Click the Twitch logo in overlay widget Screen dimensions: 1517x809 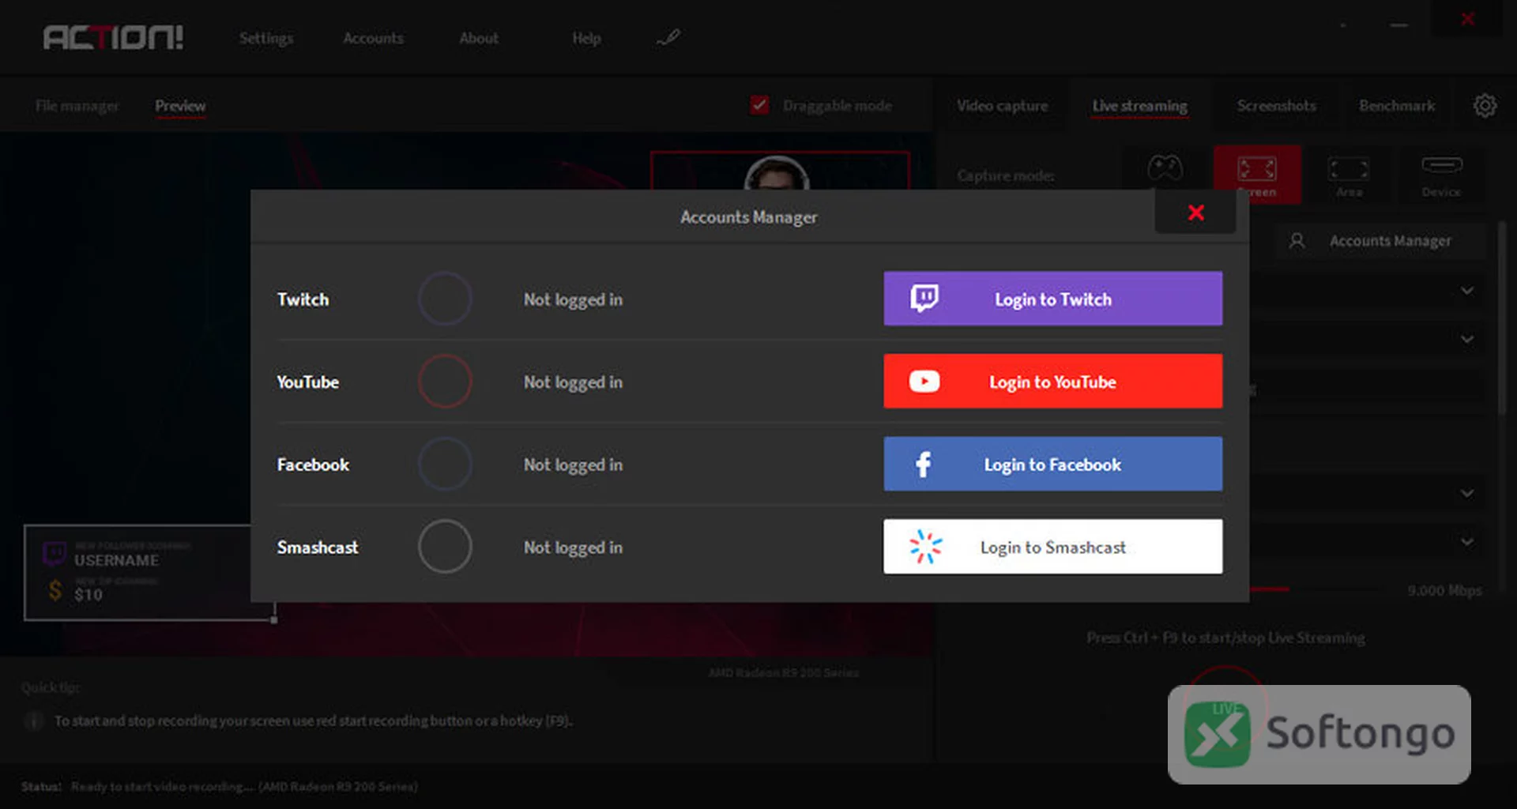coord(55,553)
